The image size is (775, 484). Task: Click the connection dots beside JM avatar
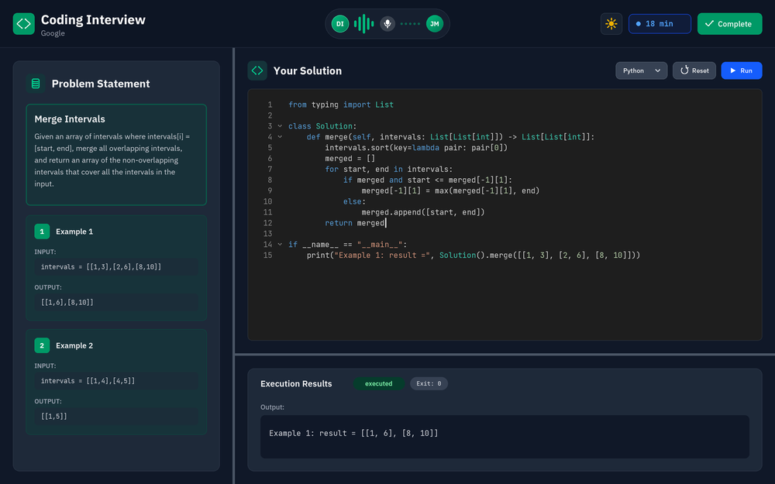[410, 24]
